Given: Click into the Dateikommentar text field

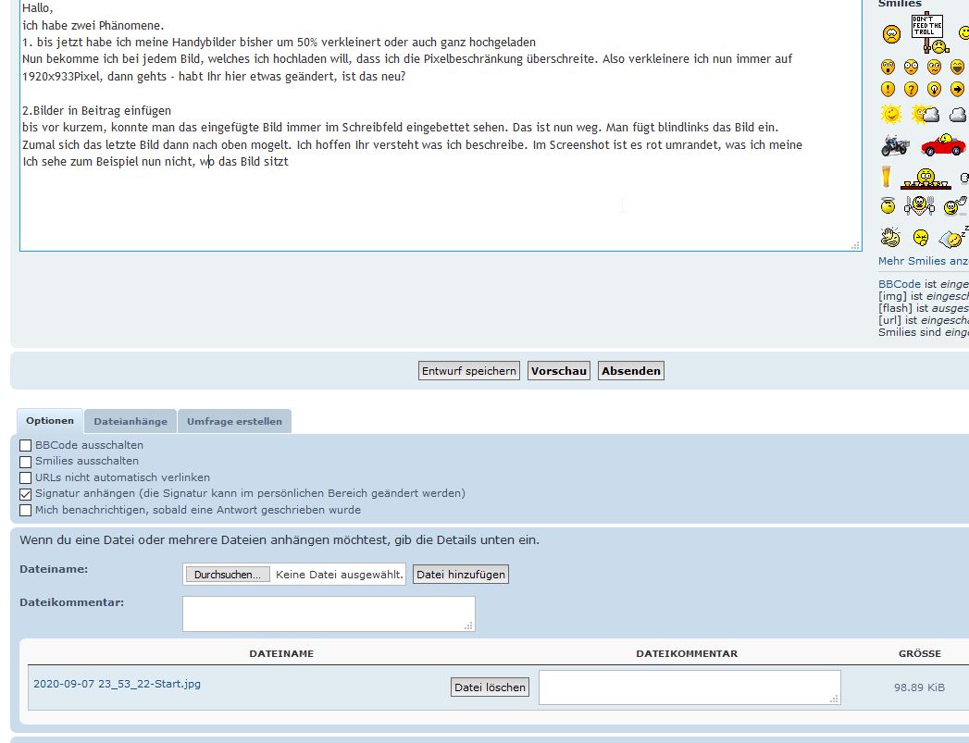Looking at the screenshot, I should pyautogui.click(x=329, y=613).
